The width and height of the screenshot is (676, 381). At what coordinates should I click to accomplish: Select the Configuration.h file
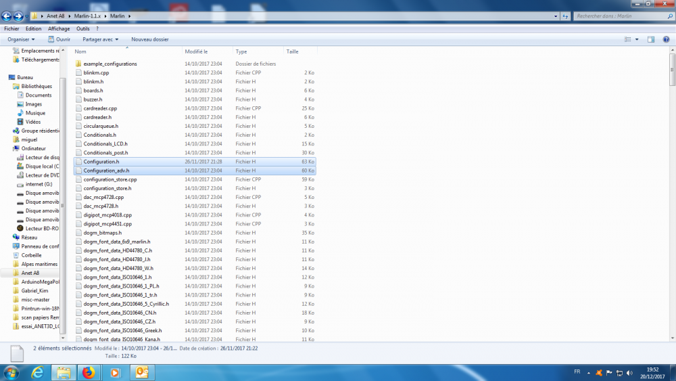[x=195, y=162]
